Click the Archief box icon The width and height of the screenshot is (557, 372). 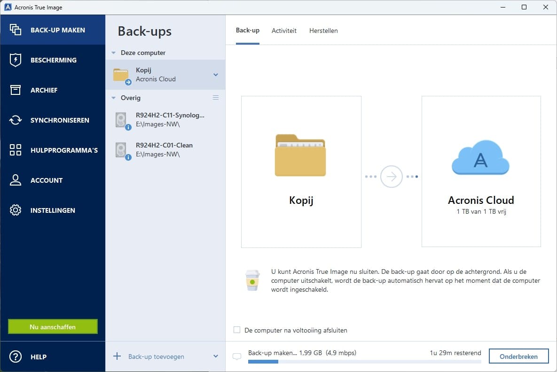(15, 90)
